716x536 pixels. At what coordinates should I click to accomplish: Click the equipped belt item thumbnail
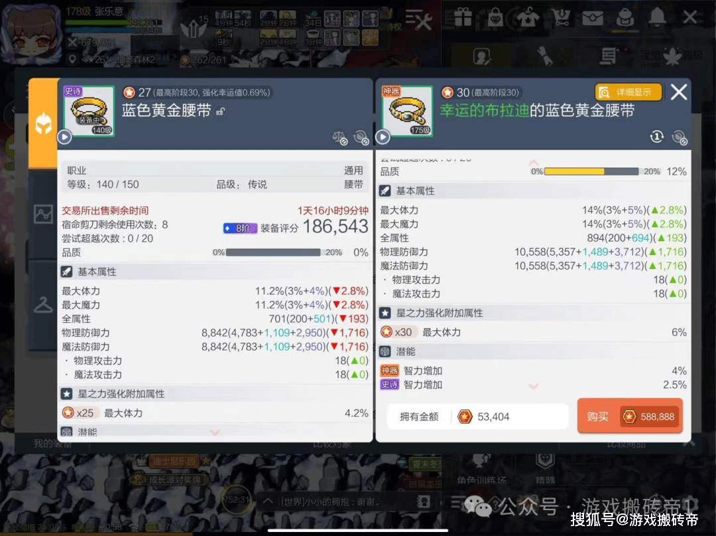[x=89, y=111]
